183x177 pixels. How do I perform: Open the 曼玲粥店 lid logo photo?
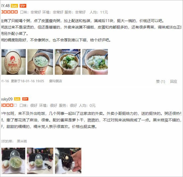pos(13,62)
